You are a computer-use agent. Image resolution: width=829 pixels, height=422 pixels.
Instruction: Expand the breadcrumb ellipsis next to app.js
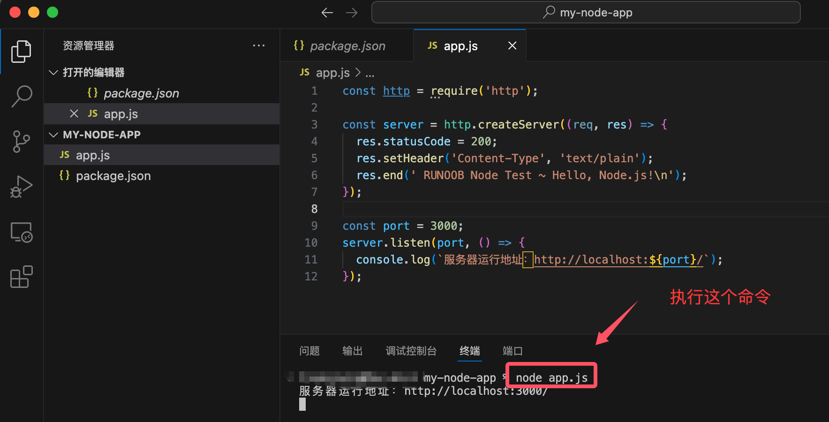370,73
